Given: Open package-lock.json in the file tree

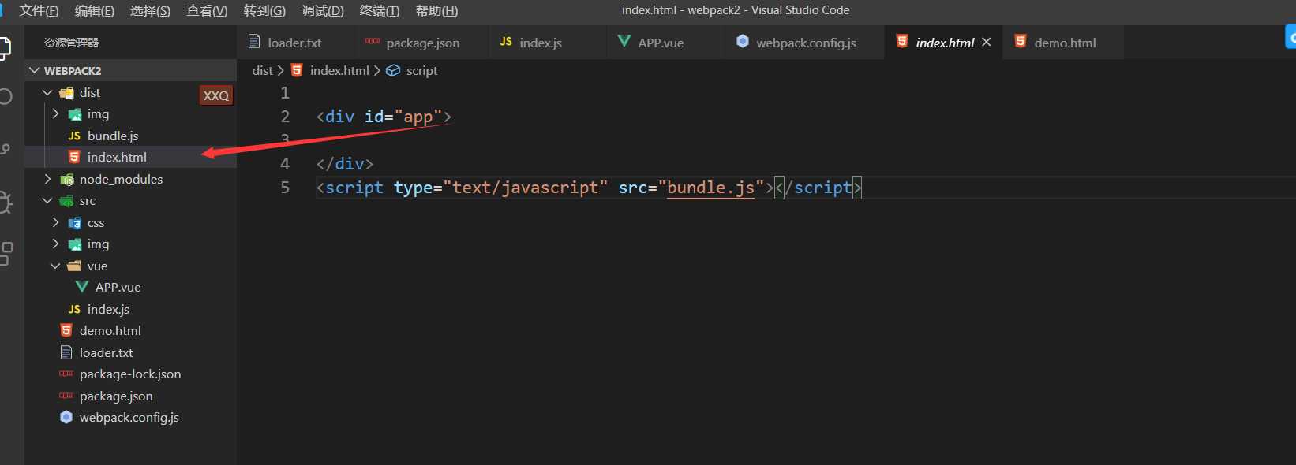Looking at the screenshot, I should pos(130,374).
